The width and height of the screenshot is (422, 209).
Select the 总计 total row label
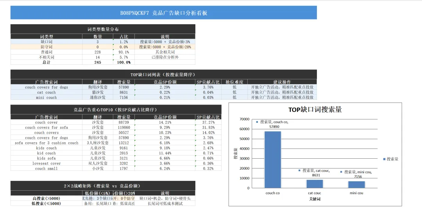[46, 62]
